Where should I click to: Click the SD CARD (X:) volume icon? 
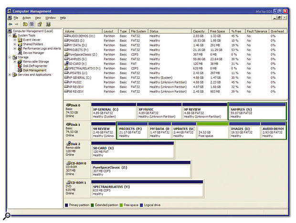coord(66,64)
